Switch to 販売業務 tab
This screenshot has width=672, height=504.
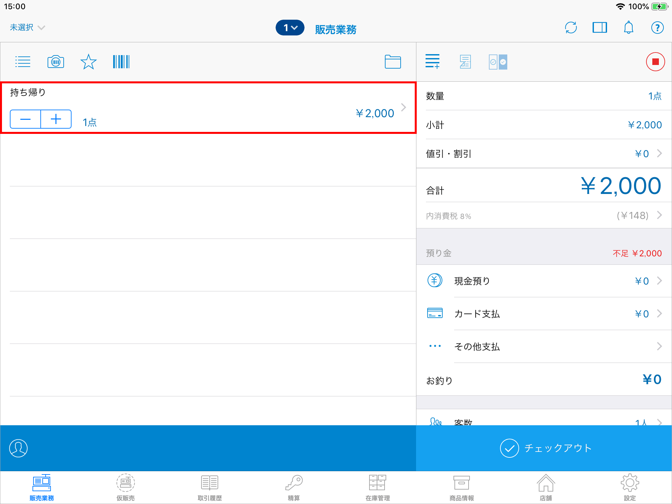coord(42,488)
